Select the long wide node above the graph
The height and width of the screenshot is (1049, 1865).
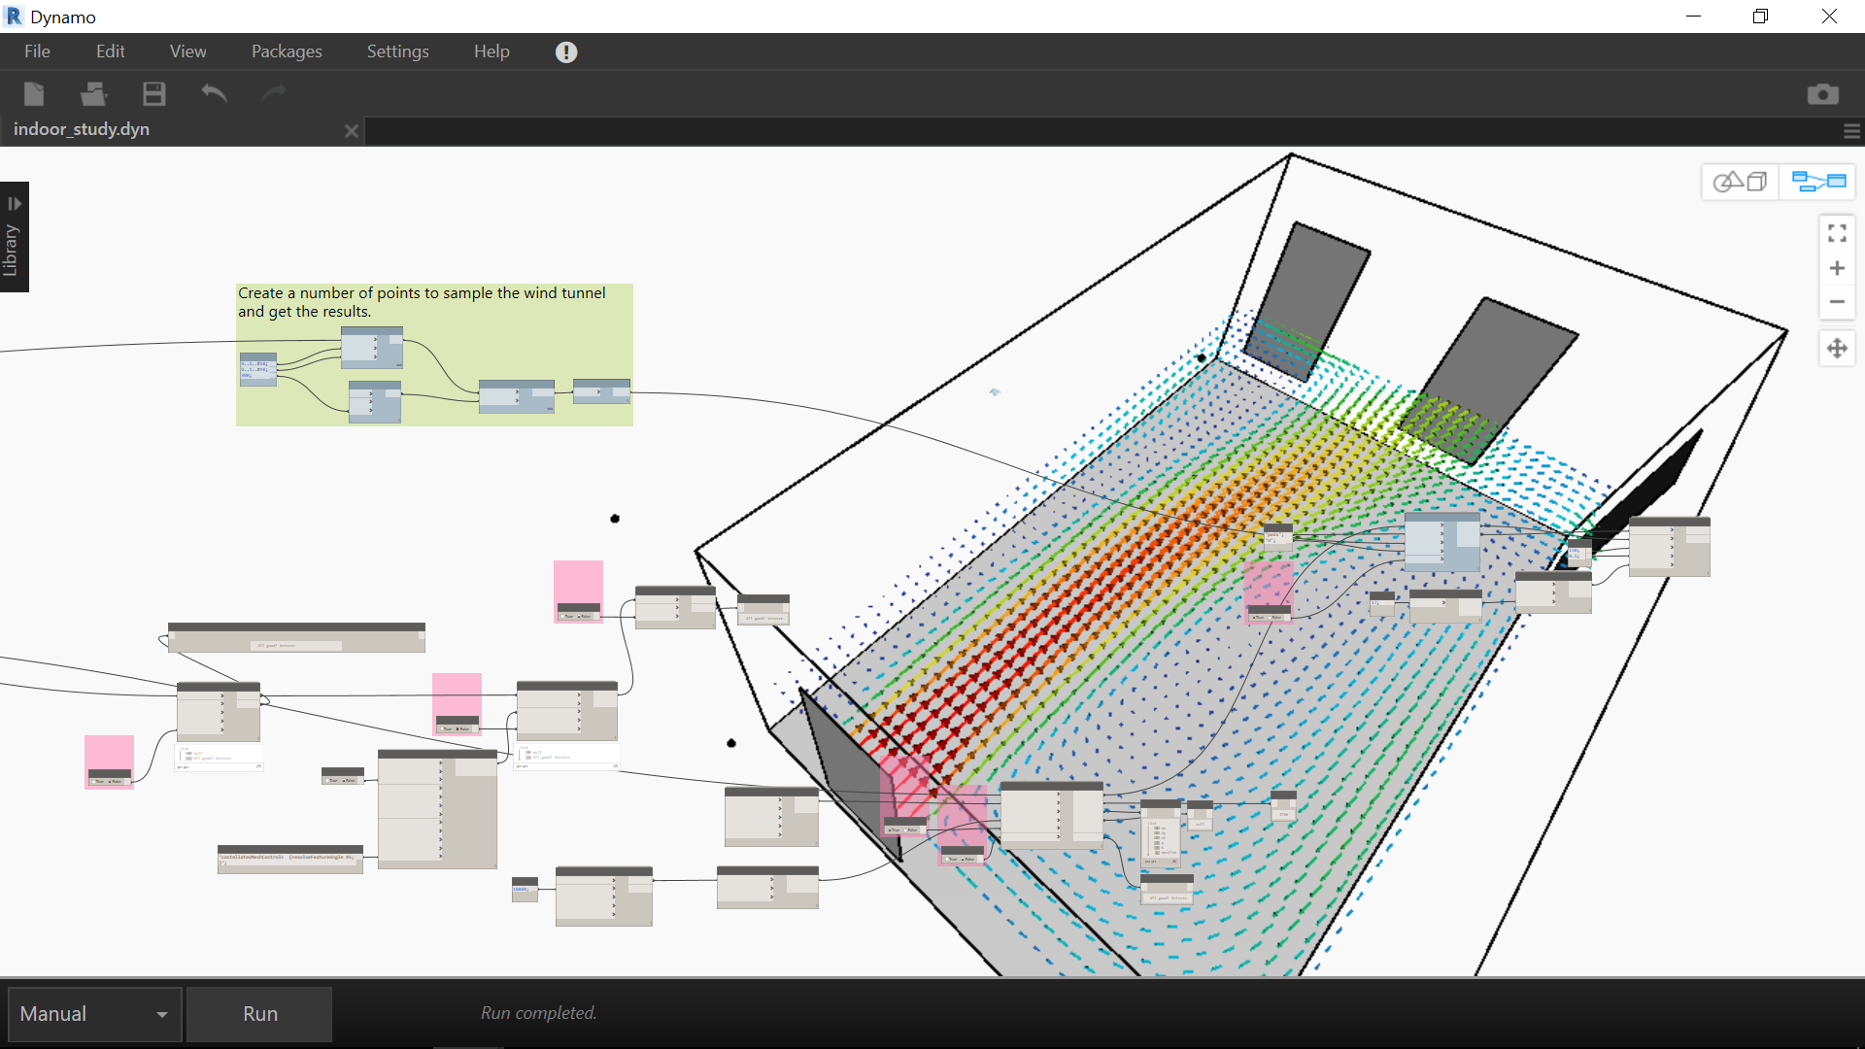click(x=296, y=637)
